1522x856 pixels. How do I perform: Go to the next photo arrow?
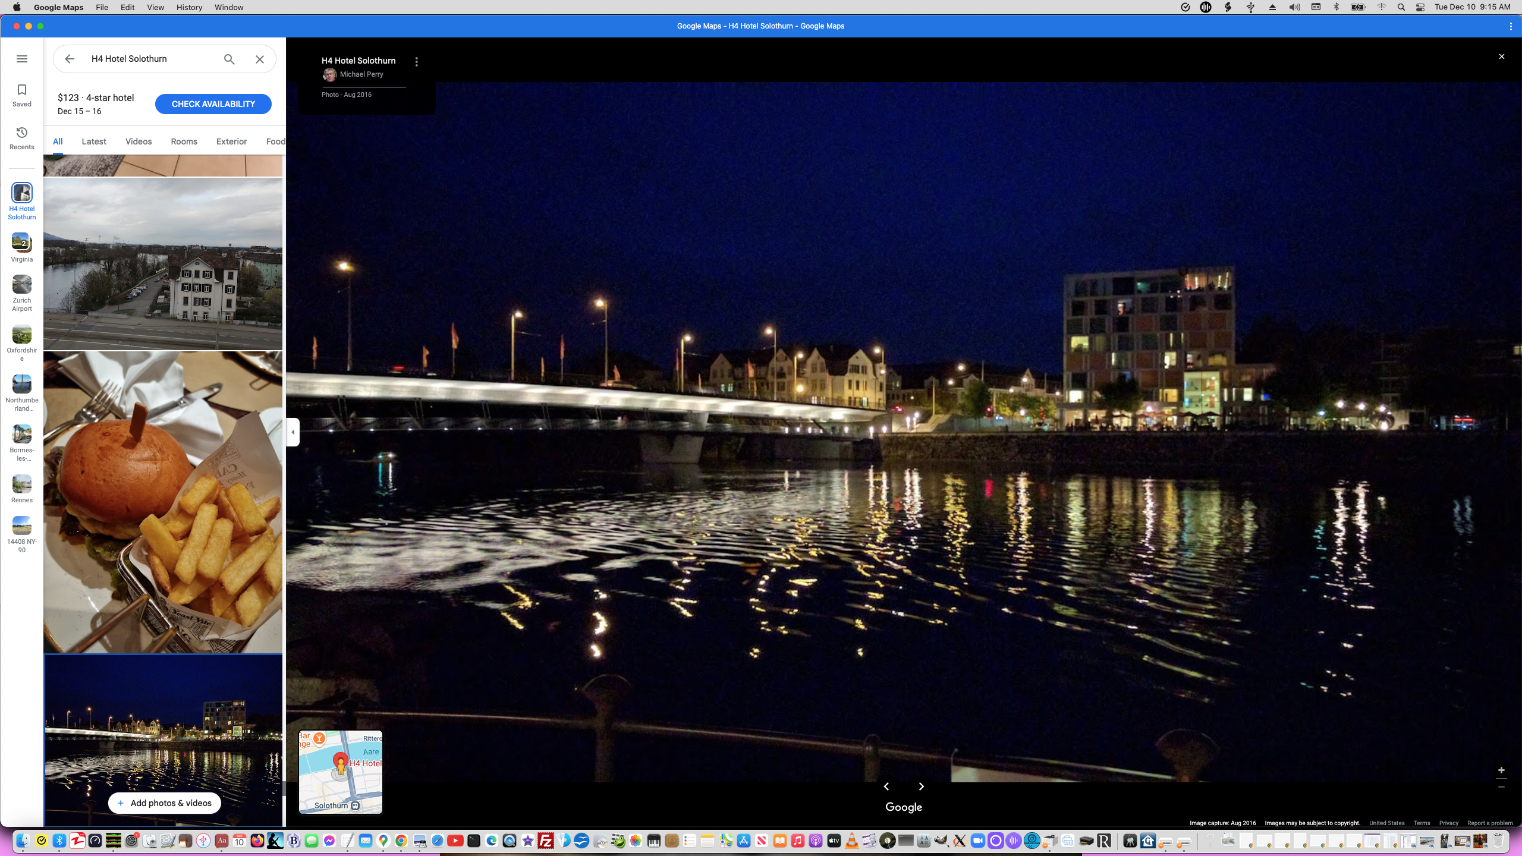[922, 786]
